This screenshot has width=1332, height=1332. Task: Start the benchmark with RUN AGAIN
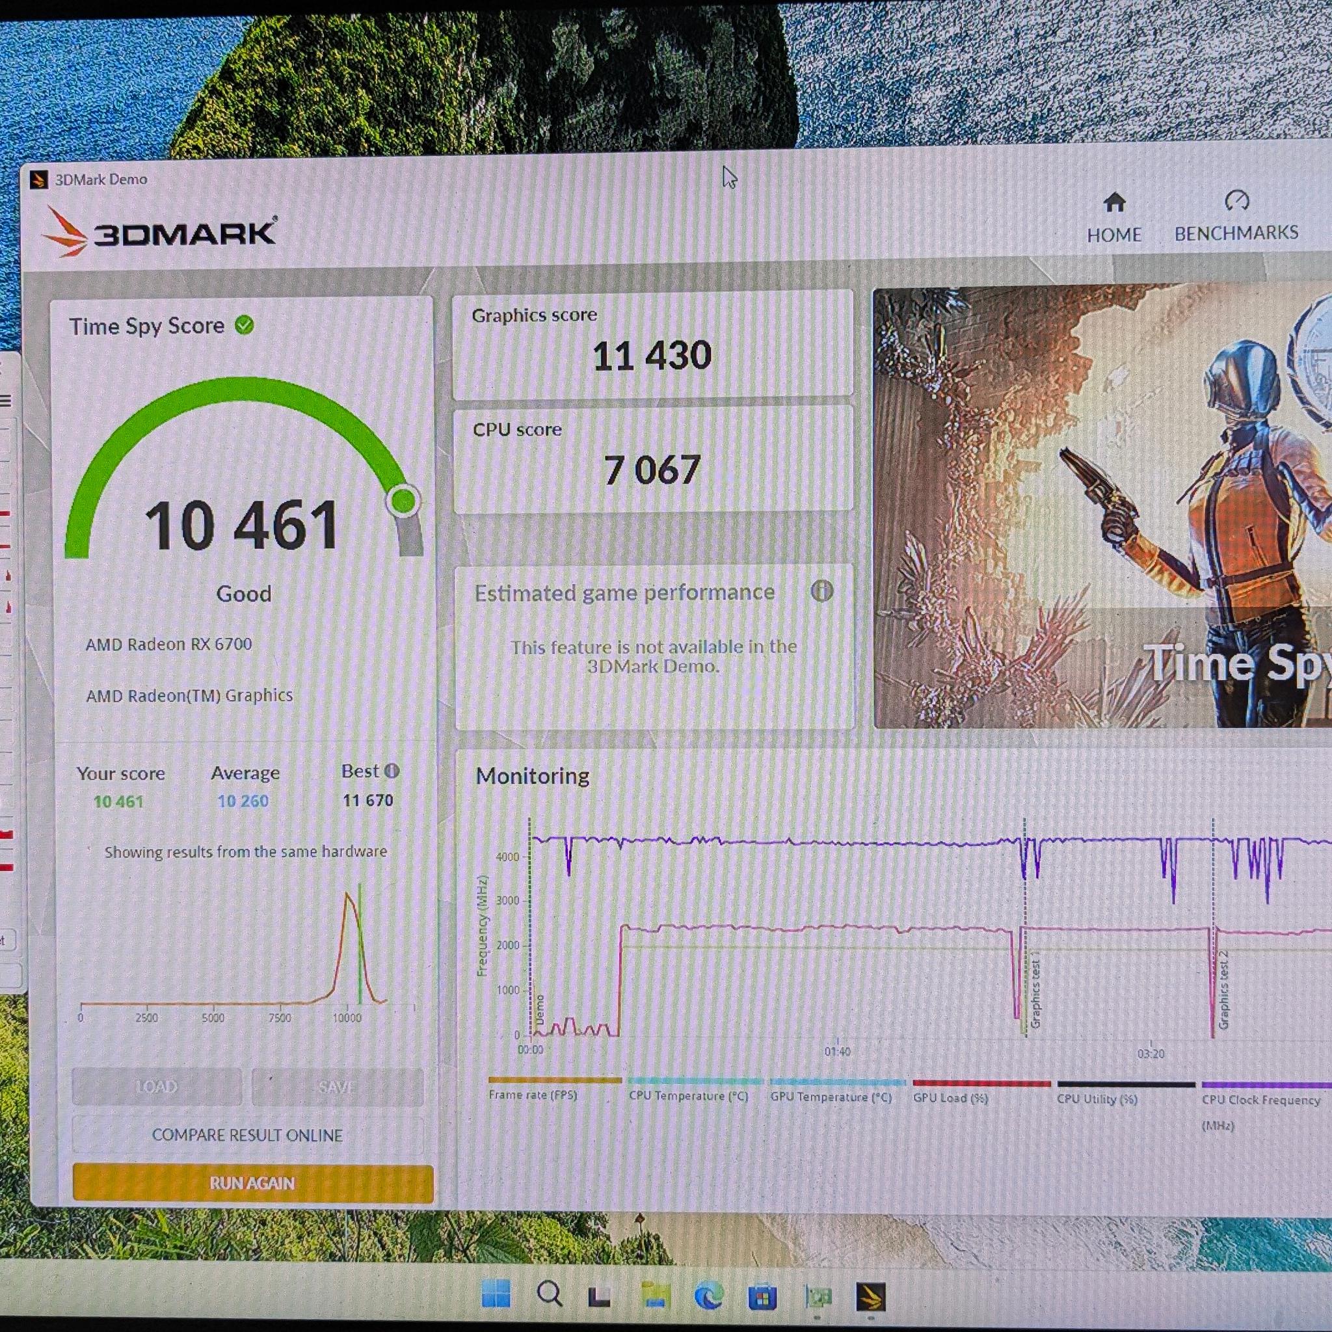pyautogui.click(x=252, y=1183)
